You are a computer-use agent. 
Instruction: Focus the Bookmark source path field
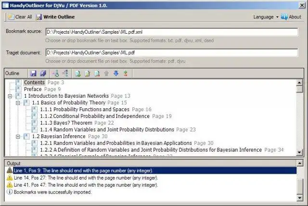tap(172, 32)
